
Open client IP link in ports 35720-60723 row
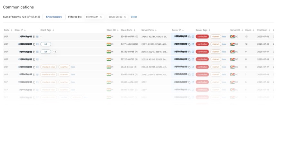tap(37, 59)
